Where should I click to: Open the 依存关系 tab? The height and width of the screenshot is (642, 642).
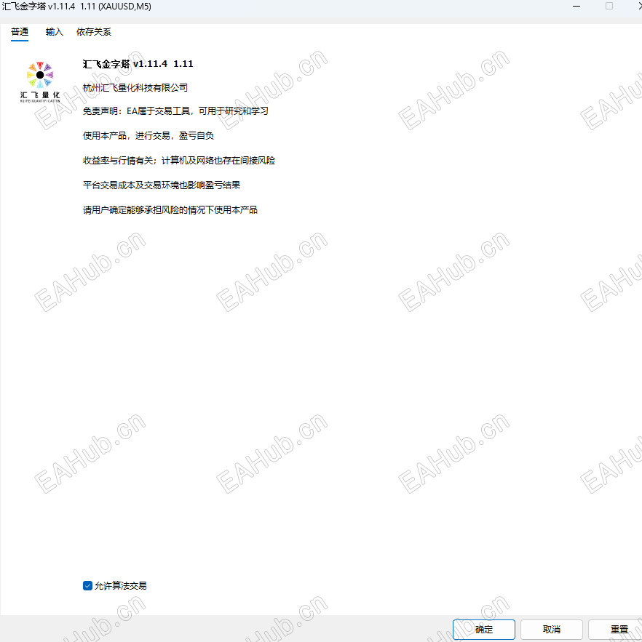(x=93, y=32)
